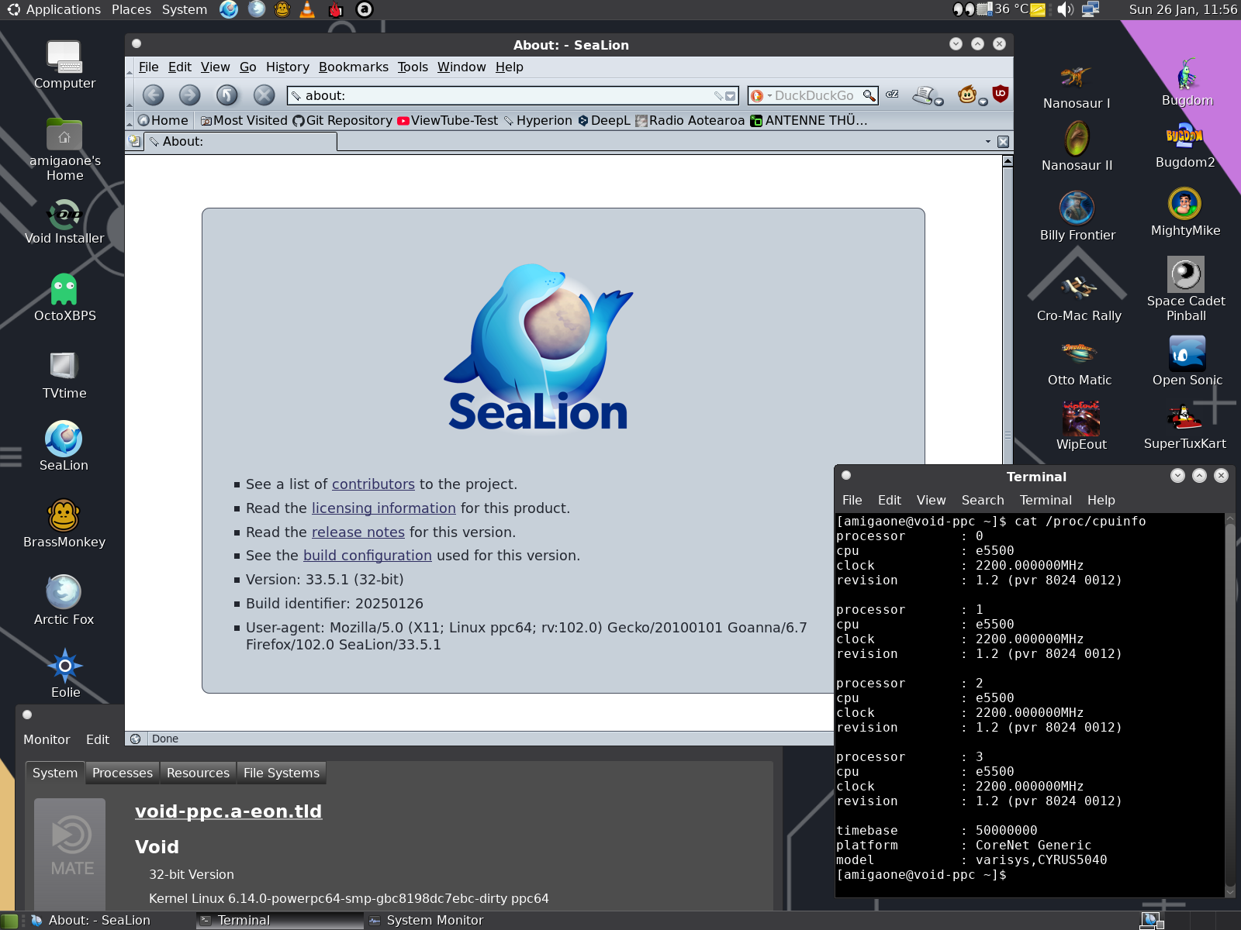Launch VLC from the top panel
The width and height of the screenshot is (1241, 930).
308,9
